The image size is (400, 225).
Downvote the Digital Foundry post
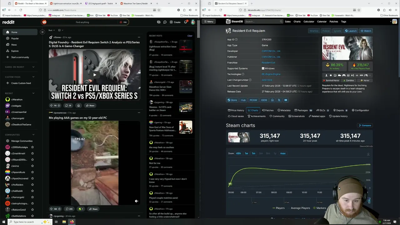pyautogui.click(x=59, y=105)
